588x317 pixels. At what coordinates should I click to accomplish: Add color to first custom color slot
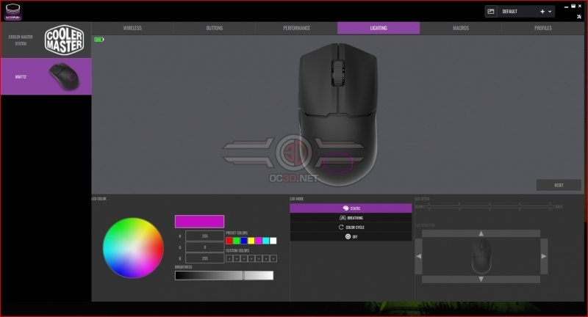pyautogui.click(x=229, y=258)
